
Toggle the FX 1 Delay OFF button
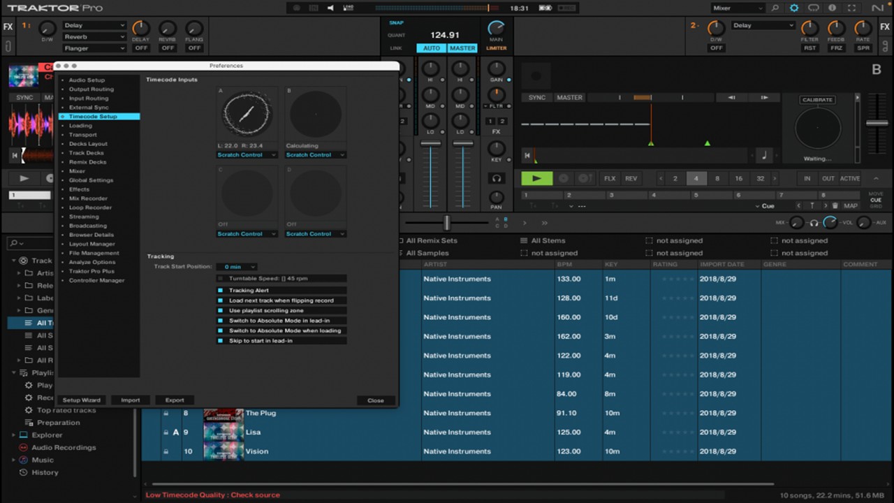click(x=141, y=48)
